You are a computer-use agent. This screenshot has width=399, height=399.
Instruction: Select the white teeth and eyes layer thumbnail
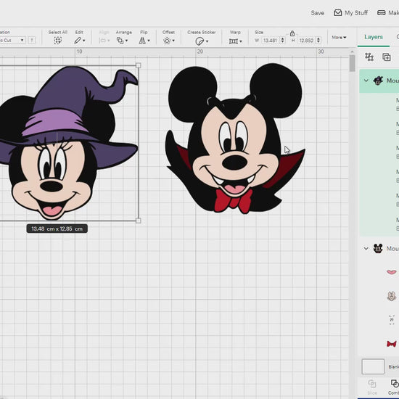(391, 320)
